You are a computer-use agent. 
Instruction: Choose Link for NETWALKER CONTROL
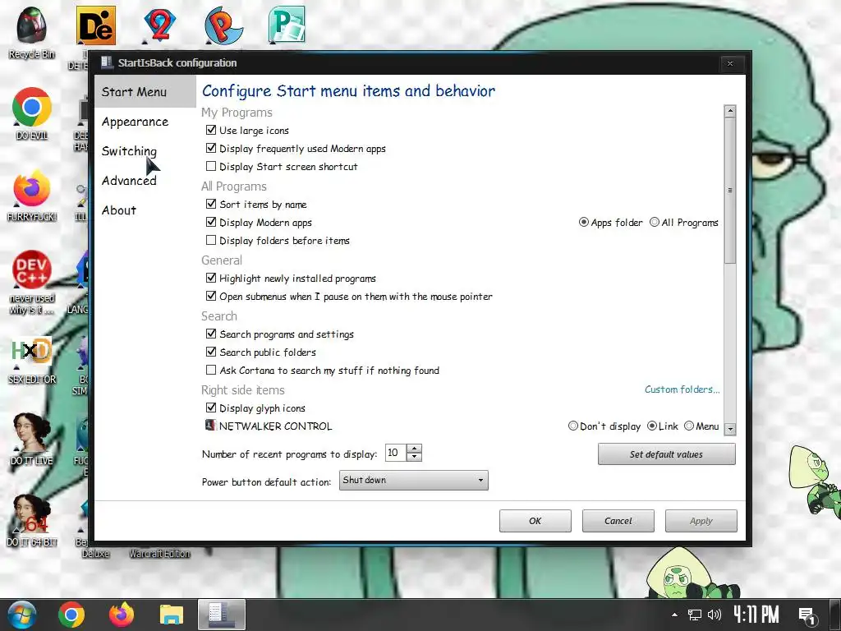click(x=652, y=426)
